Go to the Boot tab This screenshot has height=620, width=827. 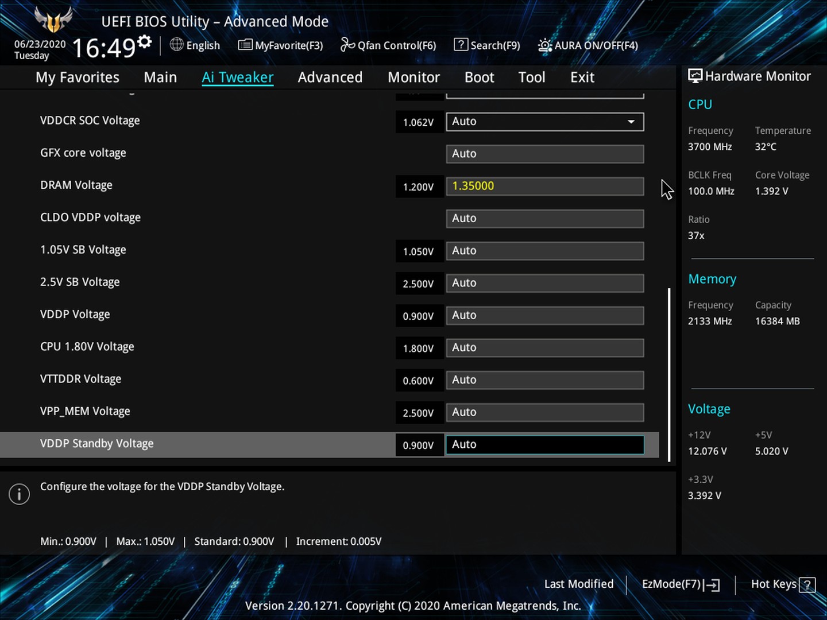pyautogui.click(x=479, y=77)
